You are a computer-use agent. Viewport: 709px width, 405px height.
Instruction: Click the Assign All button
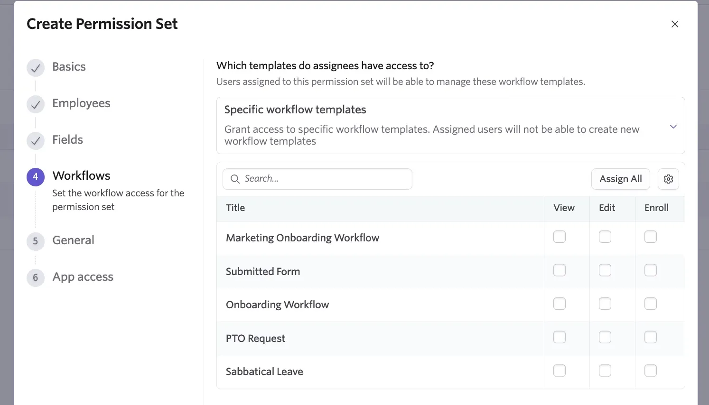(x=620, y=179)
